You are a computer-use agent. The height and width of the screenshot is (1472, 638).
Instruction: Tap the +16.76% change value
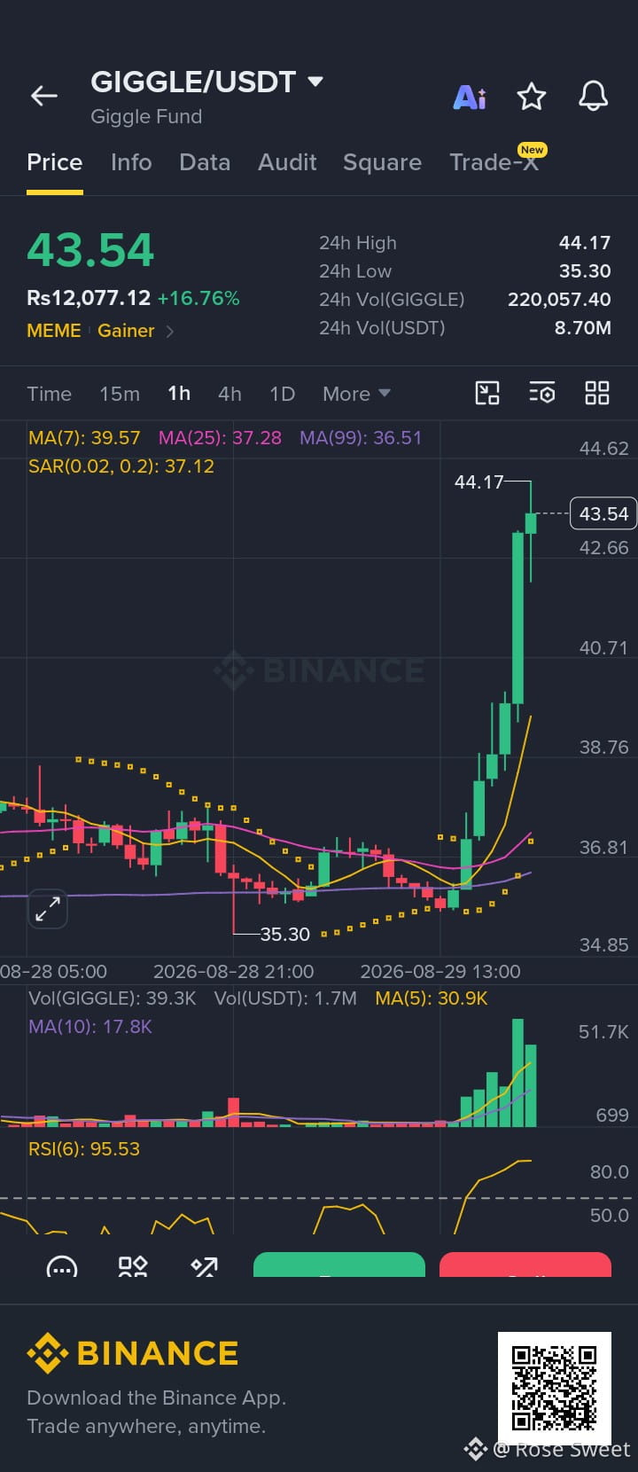pyautogui.click(x=198, y=298)
